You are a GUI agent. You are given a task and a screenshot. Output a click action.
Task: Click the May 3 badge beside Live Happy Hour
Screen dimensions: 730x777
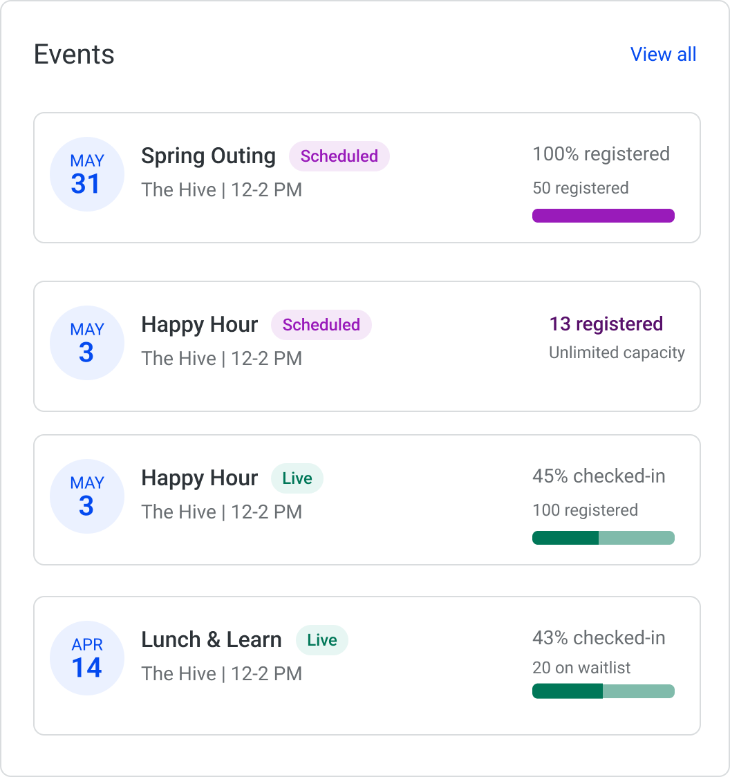click(x=87, y=496)
